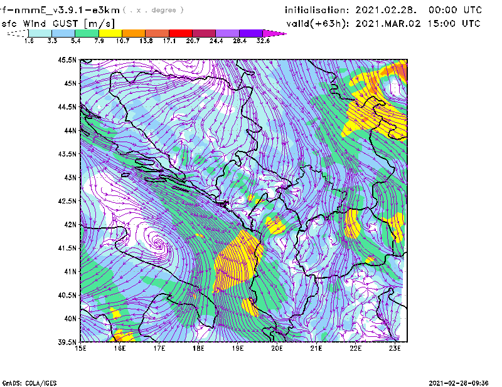Click the legend value 13.8
502x387 pixels.
click(146, 41)
